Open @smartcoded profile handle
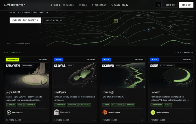This screenshot has width=196, height=124. click(x=114, y=112)
